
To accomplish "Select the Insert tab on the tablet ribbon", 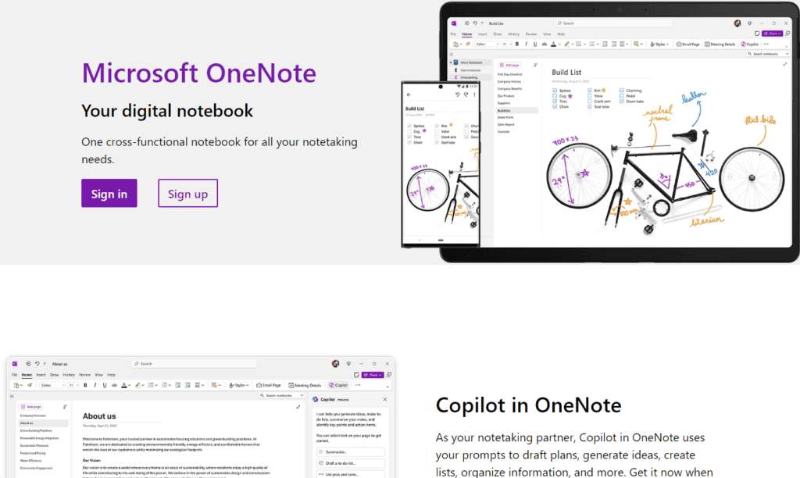I will click(x=482, y=34).
